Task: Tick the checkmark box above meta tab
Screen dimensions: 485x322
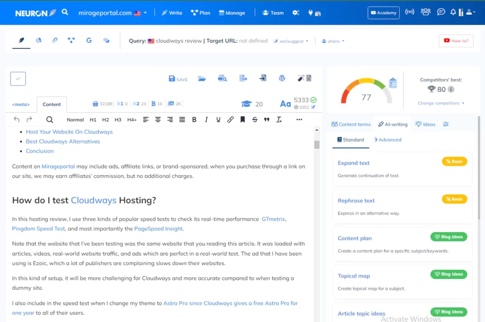Action: tap(18, 79)
